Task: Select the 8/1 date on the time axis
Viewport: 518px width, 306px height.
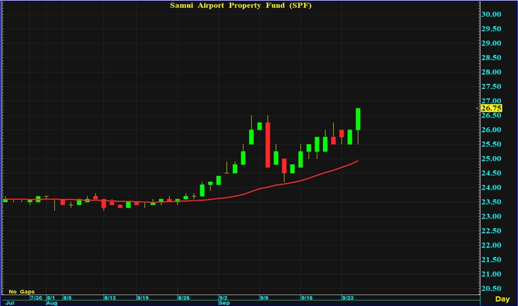Action: [x=51, y=297]
